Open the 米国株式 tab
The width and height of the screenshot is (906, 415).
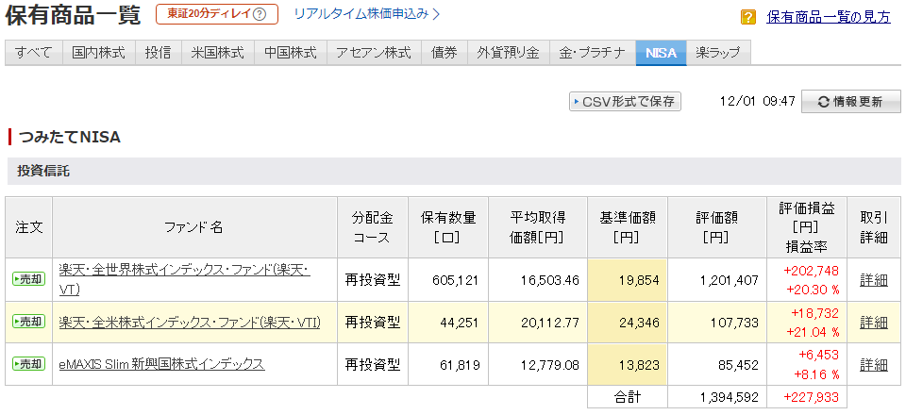(x=217, y=53)
